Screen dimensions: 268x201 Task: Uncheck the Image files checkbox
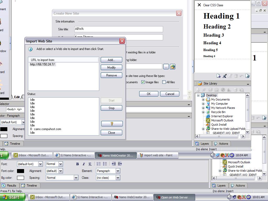tap(143, 82)
